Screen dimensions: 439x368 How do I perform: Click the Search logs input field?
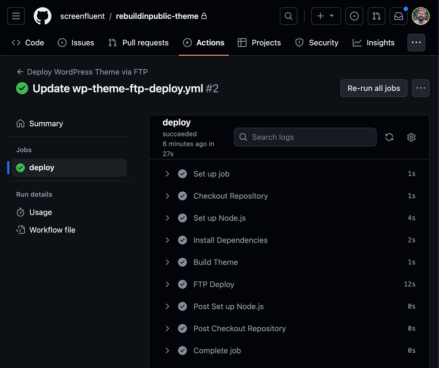(x=305, y=137)
